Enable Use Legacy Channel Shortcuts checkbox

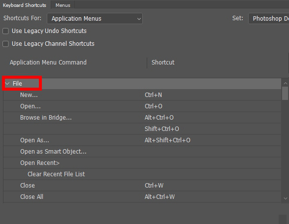pos(5,44)
